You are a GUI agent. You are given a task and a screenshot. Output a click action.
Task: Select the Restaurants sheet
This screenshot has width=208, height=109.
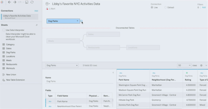(12, 64)
